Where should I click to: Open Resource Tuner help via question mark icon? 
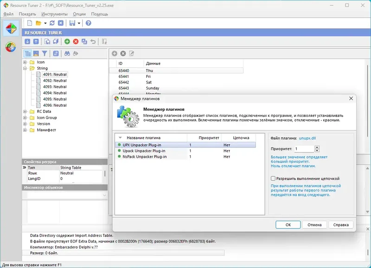(x=88, y=24)
